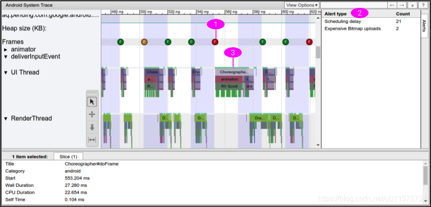Expand the animator row
The width and height of the screenshot is (431, 207).
pos(6,50)
